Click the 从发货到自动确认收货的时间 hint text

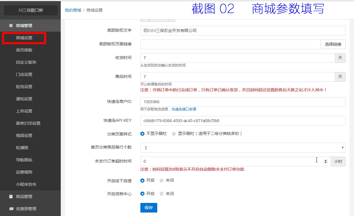point(163,65)
